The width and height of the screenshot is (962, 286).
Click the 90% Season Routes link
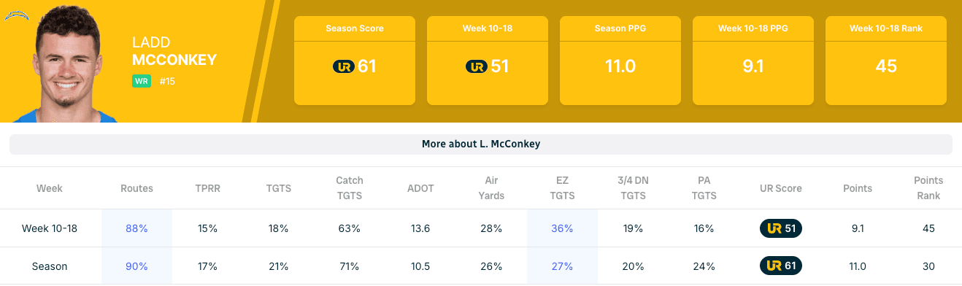click(x=136, y=266)
